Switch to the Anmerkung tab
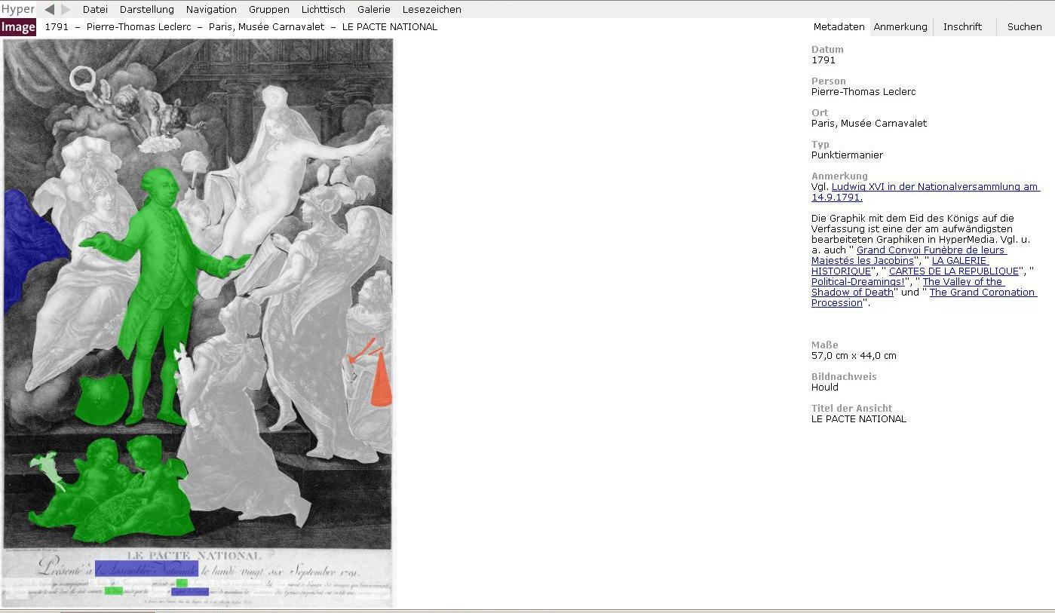The image size is (1055, 613). pyautogui.click(x=900, y=26)
